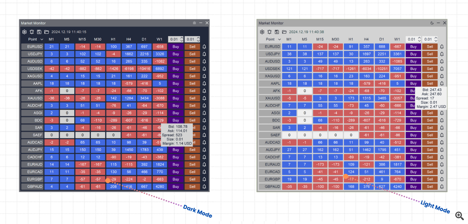Click D1 column header in light window
The width and height of the screenshot is (468, 224).
click(x=382, y=39)
